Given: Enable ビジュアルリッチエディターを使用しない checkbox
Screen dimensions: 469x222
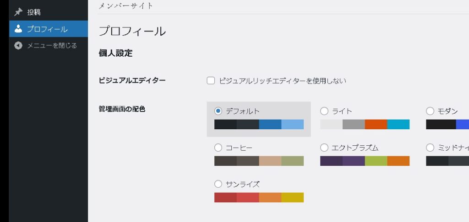Looking at the screenshot, I should [x=211, y=81].
